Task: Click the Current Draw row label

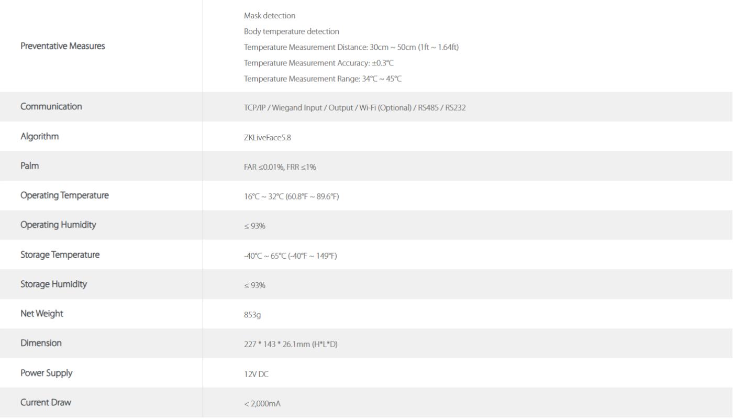Action: tap(46, 403)
